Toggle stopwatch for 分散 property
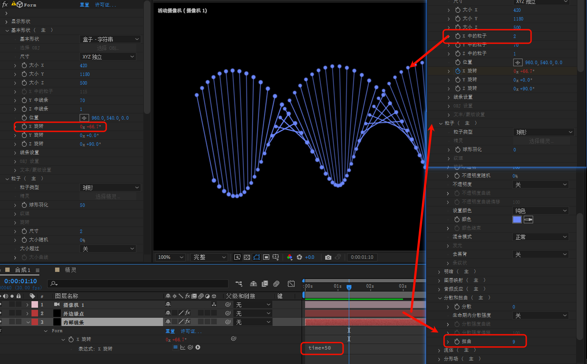 [458, 307]
